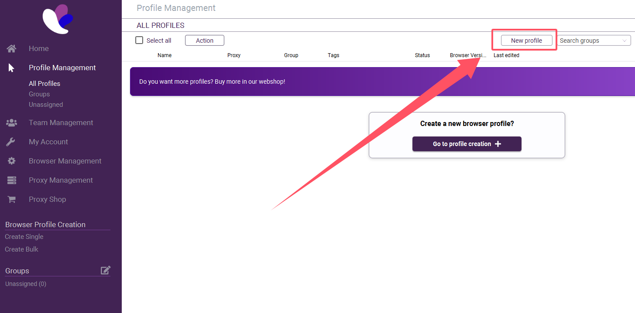Go to My Account
This screenshot has height=313, width=635.
point(48,142)
